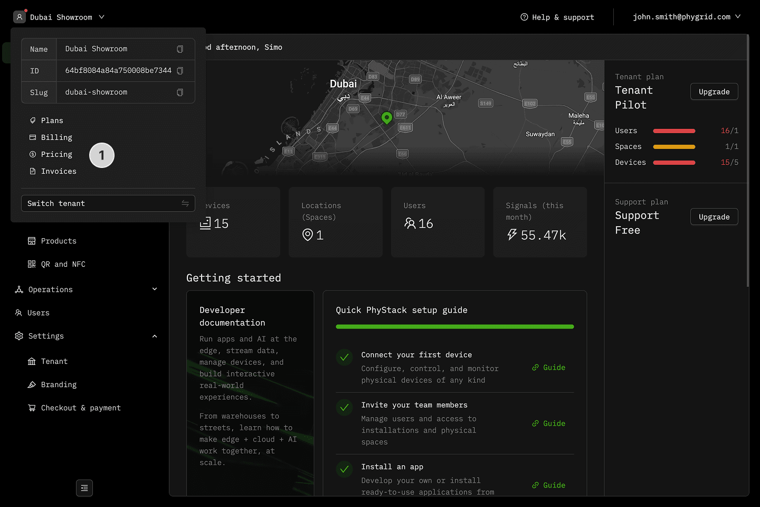Image resolution: width=760 pixels, height=507 pixels.
Task: Click the Install an app checkmark
Action: (344, 469)
